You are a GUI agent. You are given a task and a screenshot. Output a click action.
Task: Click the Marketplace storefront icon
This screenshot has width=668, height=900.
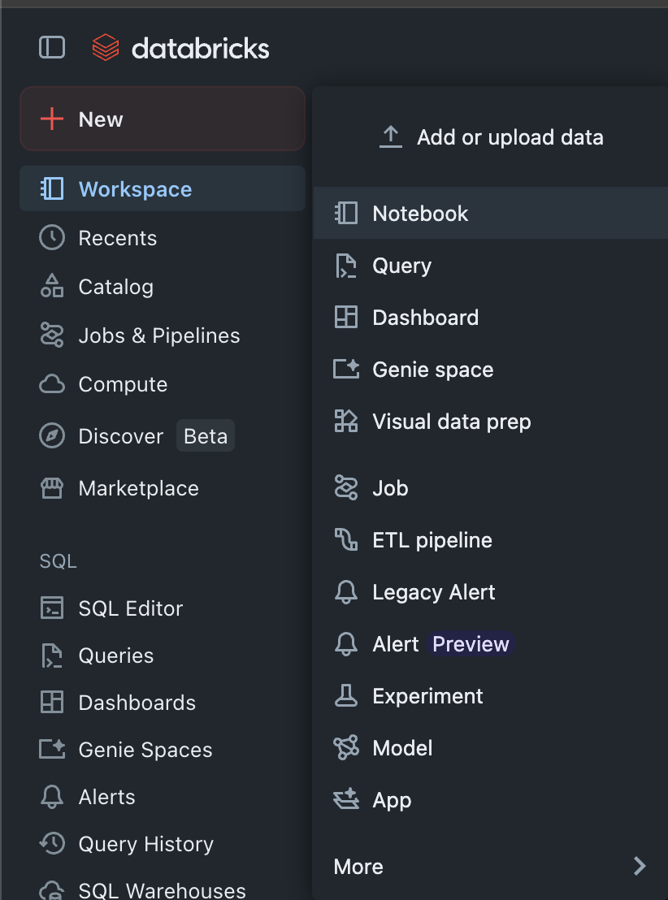(52, 488)
